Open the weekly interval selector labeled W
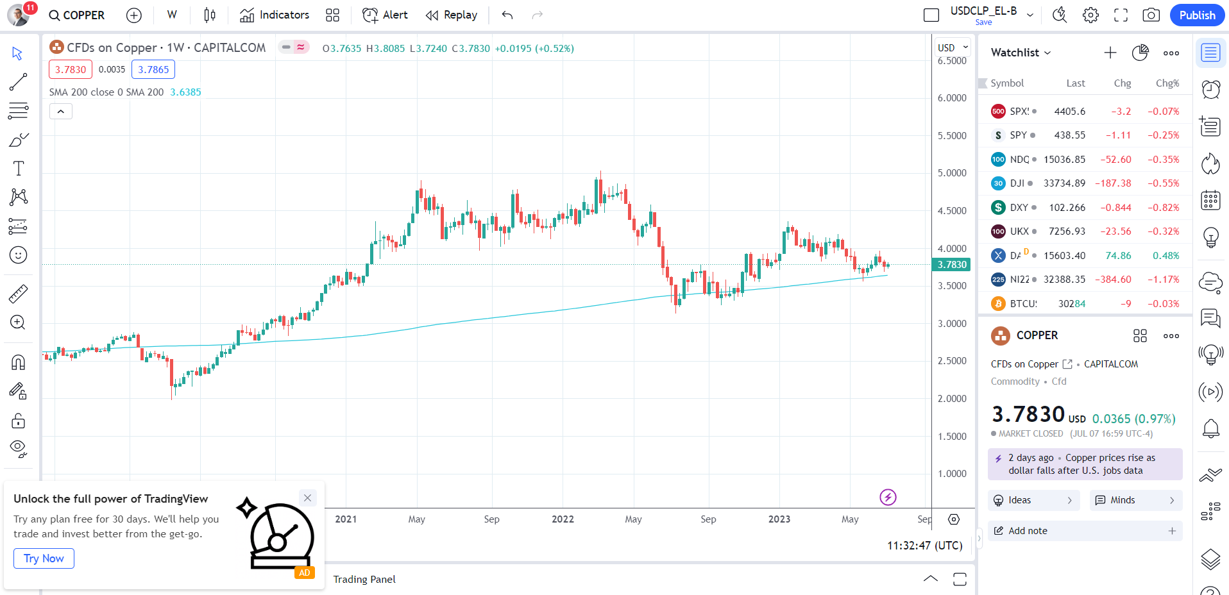This screenshot has width=1229, height=595. [171, 15]
